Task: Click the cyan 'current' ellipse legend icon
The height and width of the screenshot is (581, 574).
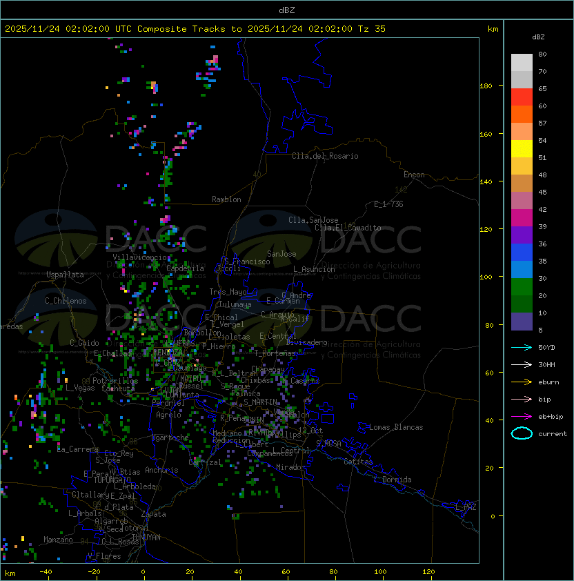Action: 522,433
